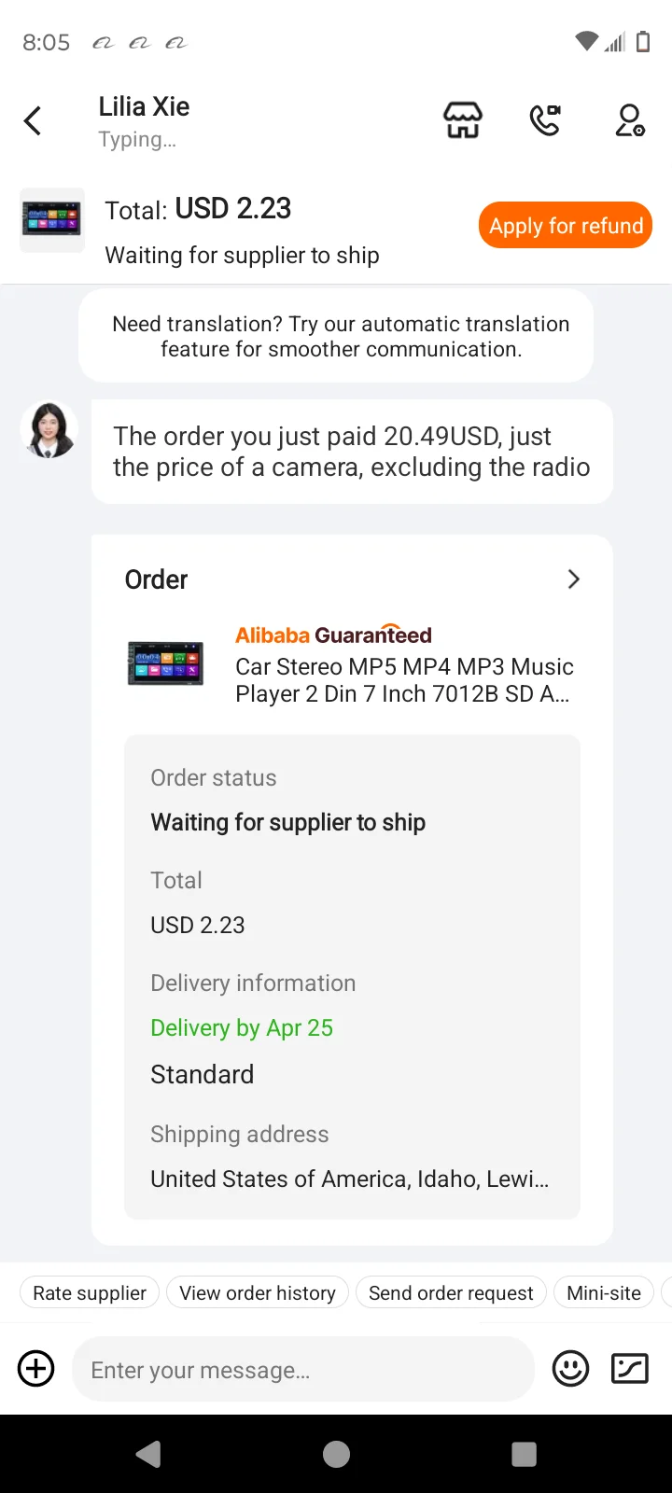
Task: Open the supplier storefront icon
Action: point(462,120)
